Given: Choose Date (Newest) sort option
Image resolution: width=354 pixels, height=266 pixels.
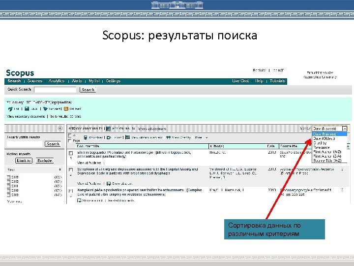Looking at the screenshot, I should pos(329,134).
